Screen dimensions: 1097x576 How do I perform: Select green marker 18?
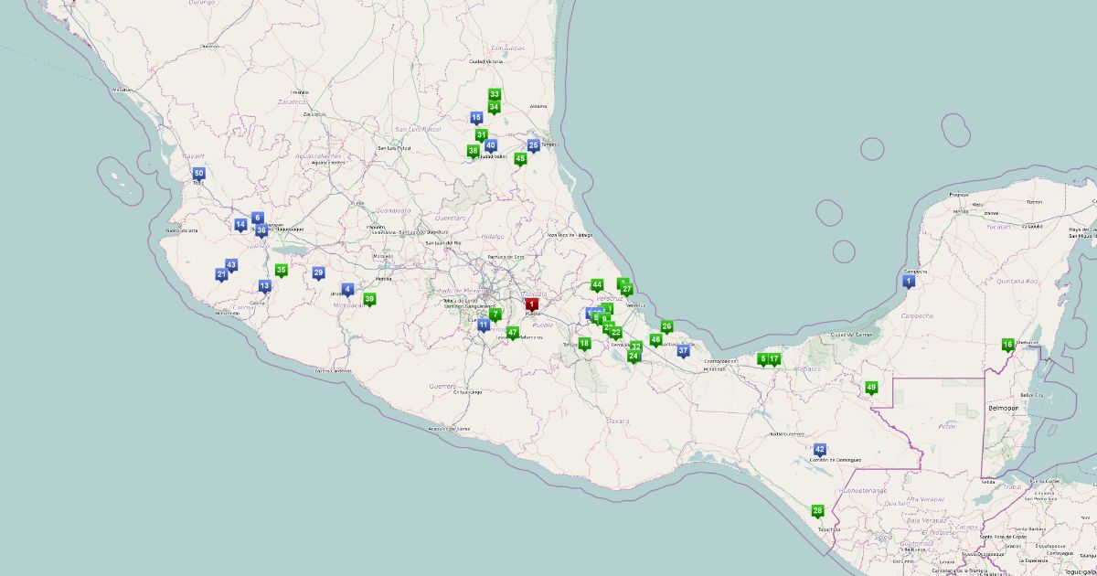(584, 344)
